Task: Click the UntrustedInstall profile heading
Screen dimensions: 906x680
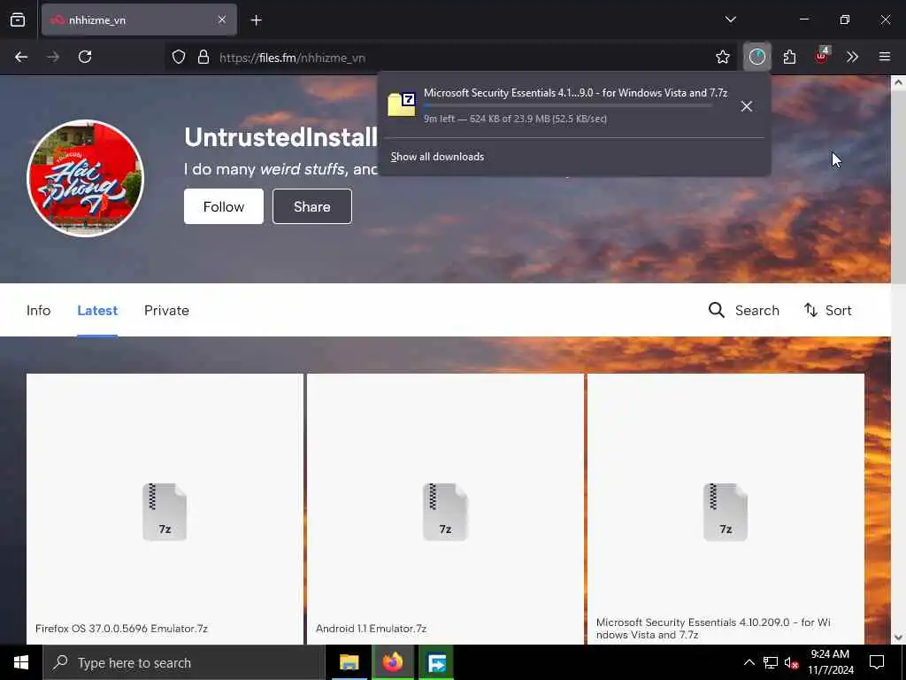Action: pos(280,137)
